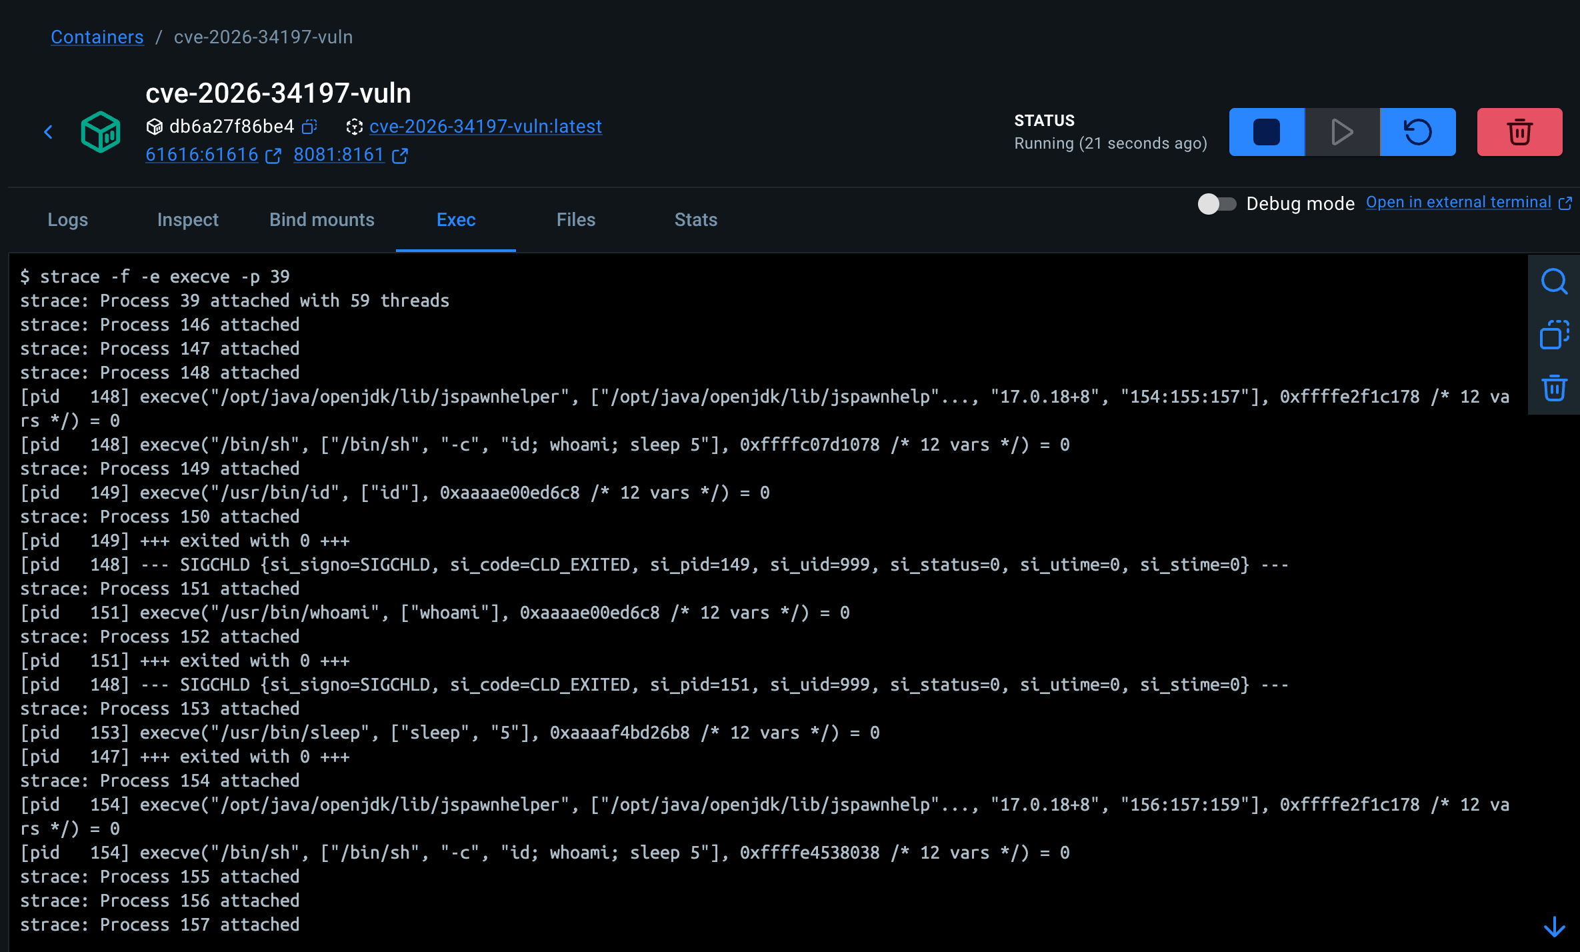Image resolution: width=1580 pixels, height=952 pixels.
Task: Click '[pid 147] +++ exited with 0 +++' line
Action: (x=185, y=757)
